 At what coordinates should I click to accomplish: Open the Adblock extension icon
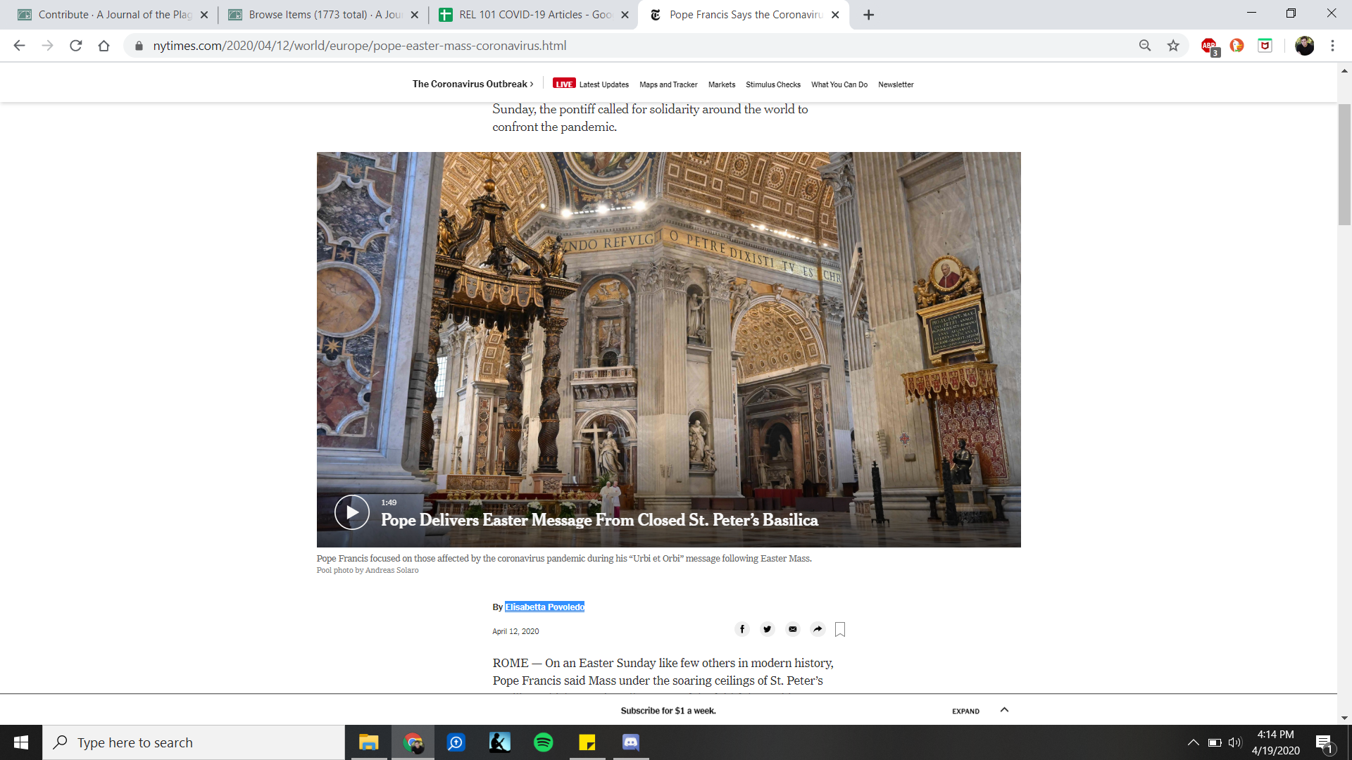(1209, 46)
